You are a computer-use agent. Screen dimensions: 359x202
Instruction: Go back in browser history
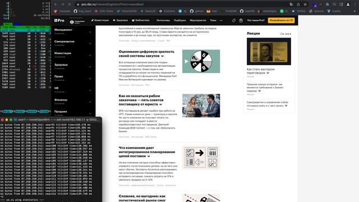[56, 4]
